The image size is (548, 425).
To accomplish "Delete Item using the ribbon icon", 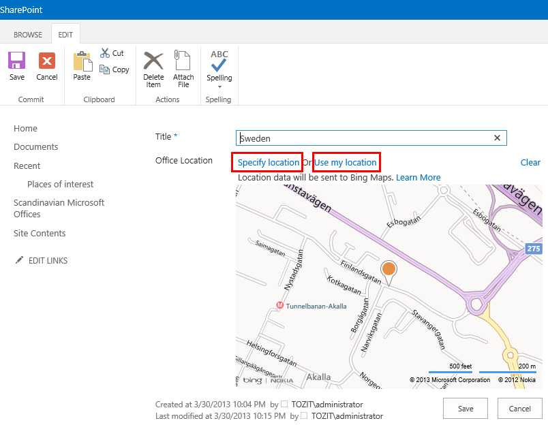I will point(153,61).
